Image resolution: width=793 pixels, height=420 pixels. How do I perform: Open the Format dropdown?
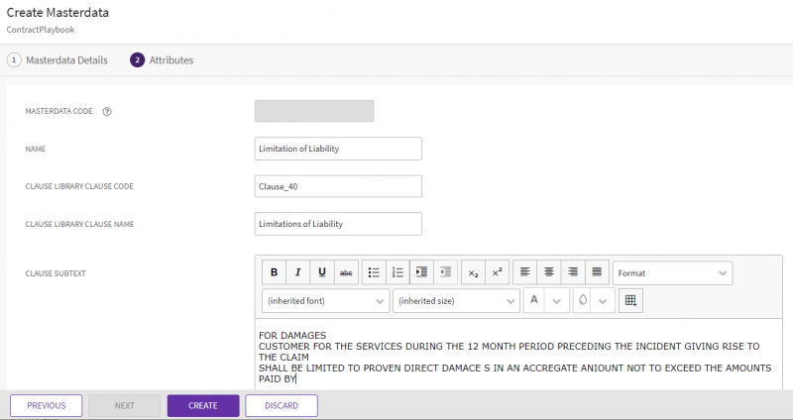coord(672,272)
